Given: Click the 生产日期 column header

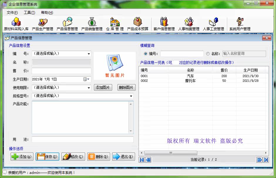Looking at the screenshot, I should (x=251, y=70).
